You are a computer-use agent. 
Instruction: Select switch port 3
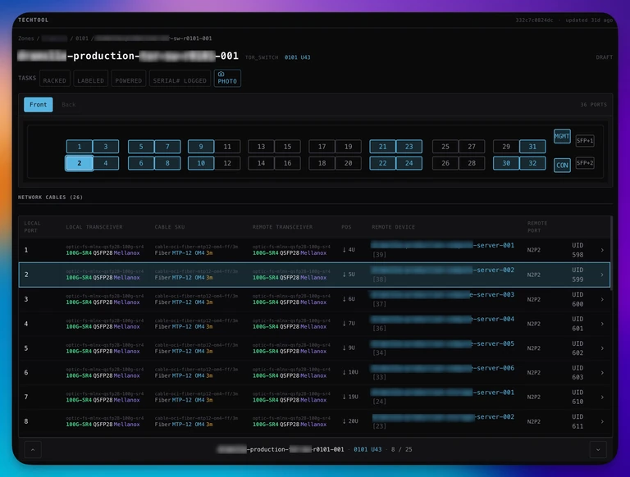click(106, 147)
